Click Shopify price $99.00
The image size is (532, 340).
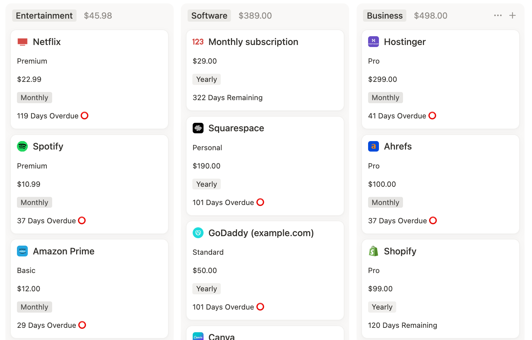[380, 289]
